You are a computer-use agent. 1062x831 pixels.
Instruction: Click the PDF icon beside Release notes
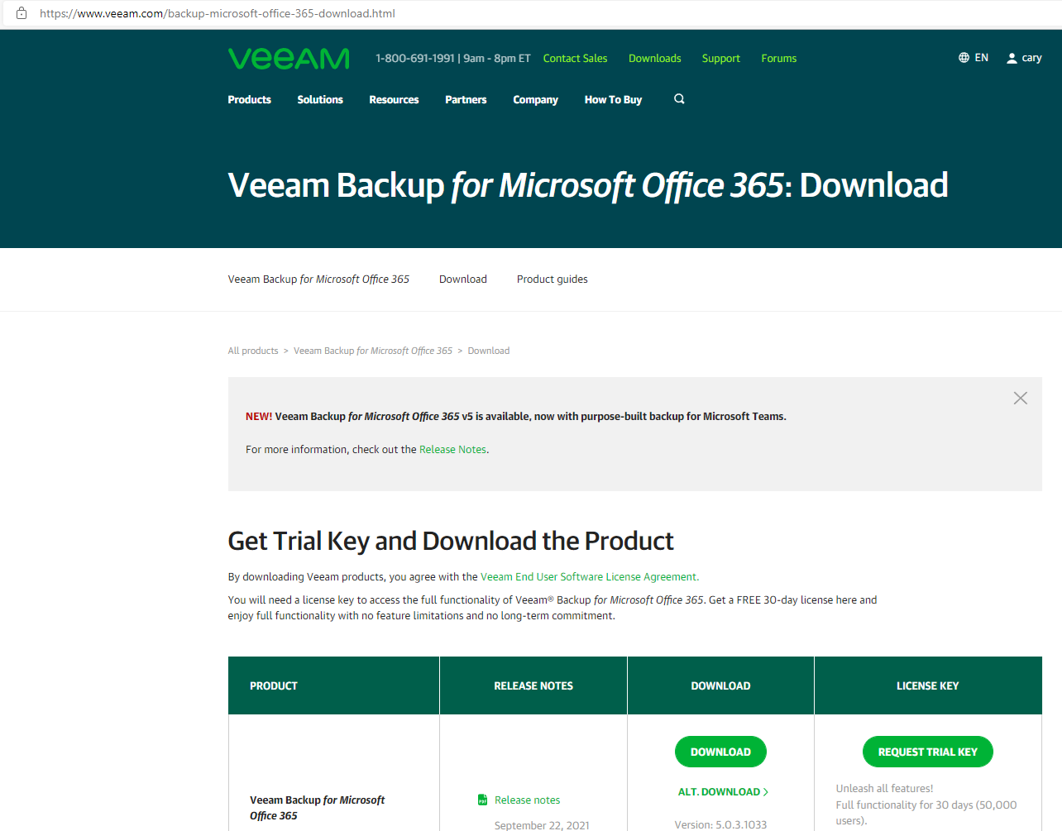tap(483, 800)
